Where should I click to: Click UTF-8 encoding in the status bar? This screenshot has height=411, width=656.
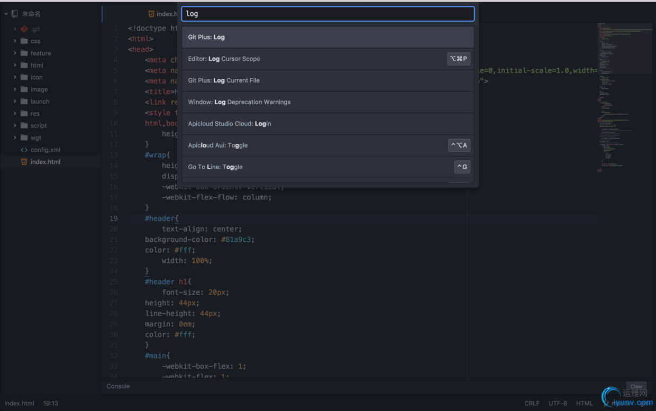tap(558, 403)
